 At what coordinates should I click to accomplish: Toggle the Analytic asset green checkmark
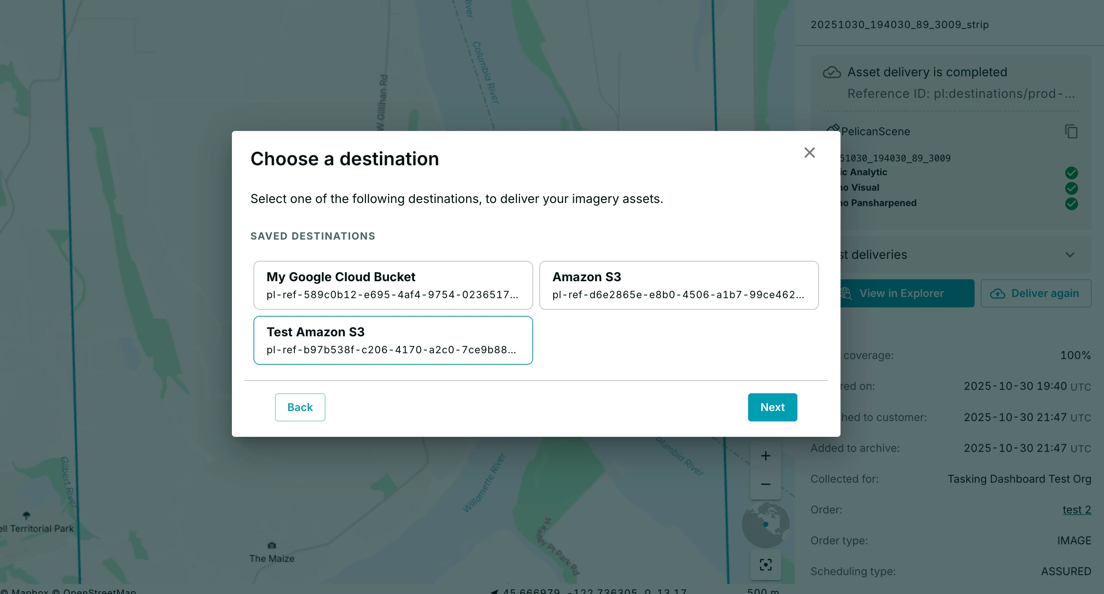tap(1071, 173)
